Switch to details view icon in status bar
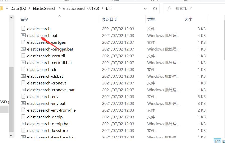 click(217, 141)
